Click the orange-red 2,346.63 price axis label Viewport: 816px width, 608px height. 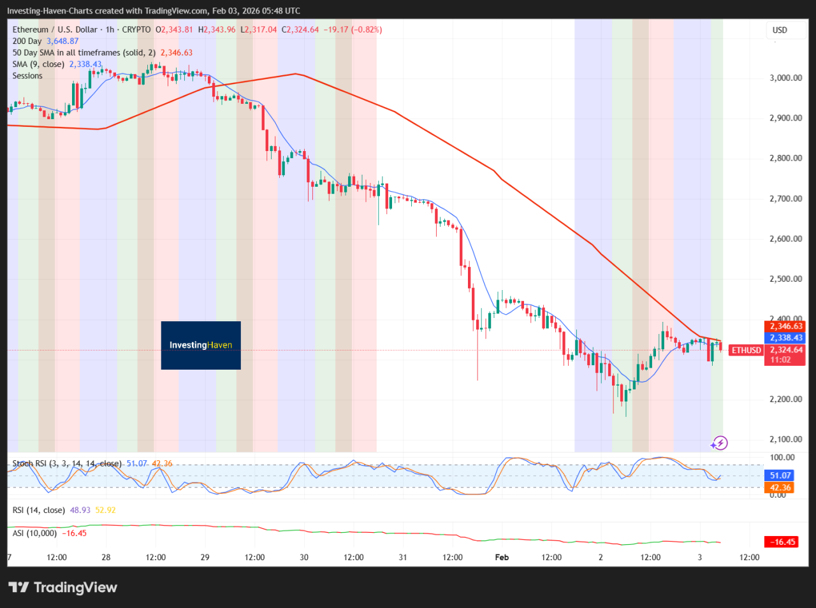tap(785, 326)
